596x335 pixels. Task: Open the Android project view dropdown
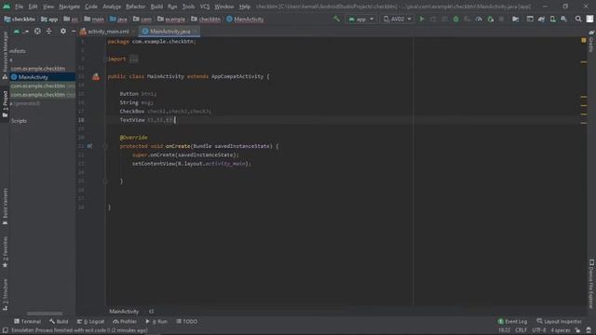point(20,32)
